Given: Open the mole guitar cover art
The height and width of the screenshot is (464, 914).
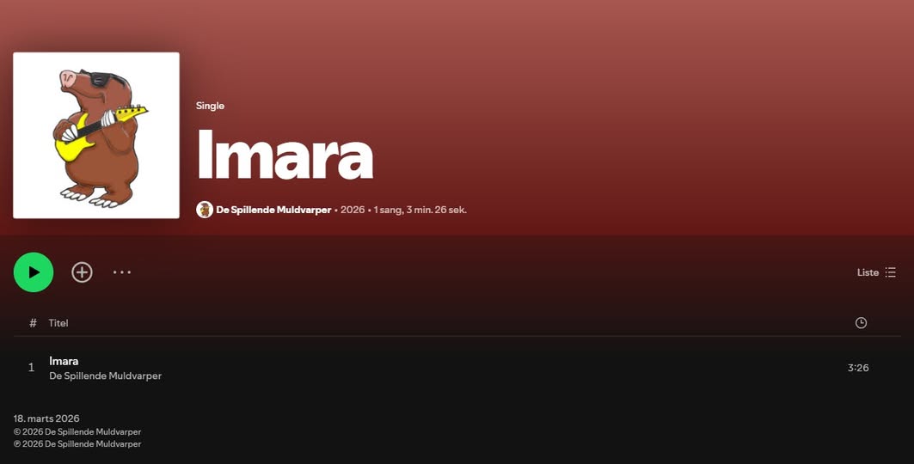Looking at the screenshot, I should click(x=96, y=135).
